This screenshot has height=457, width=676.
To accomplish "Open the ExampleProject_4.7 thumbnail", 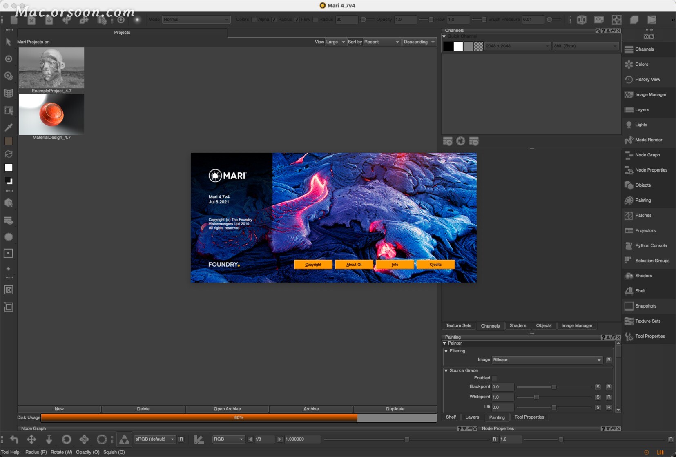I will pyautogui.click(x=51, y=68).
